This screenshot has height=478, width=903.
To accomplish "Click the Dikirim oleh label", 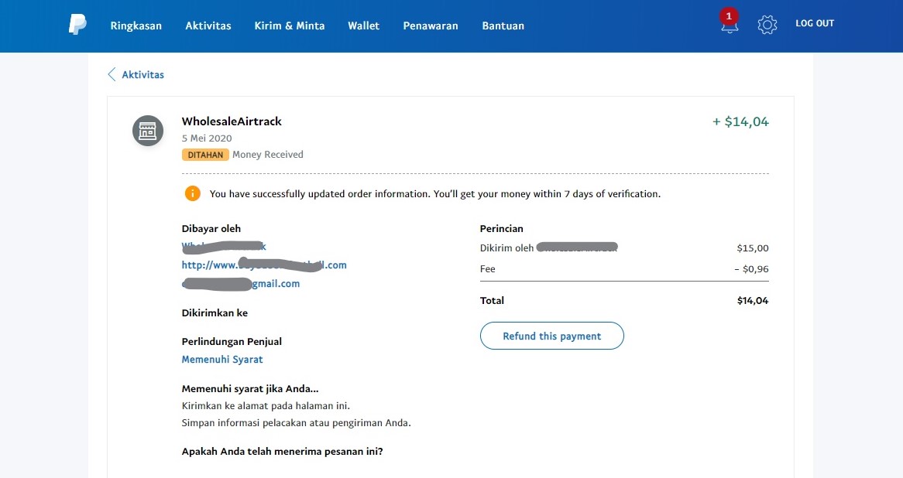I will (506, 248).
